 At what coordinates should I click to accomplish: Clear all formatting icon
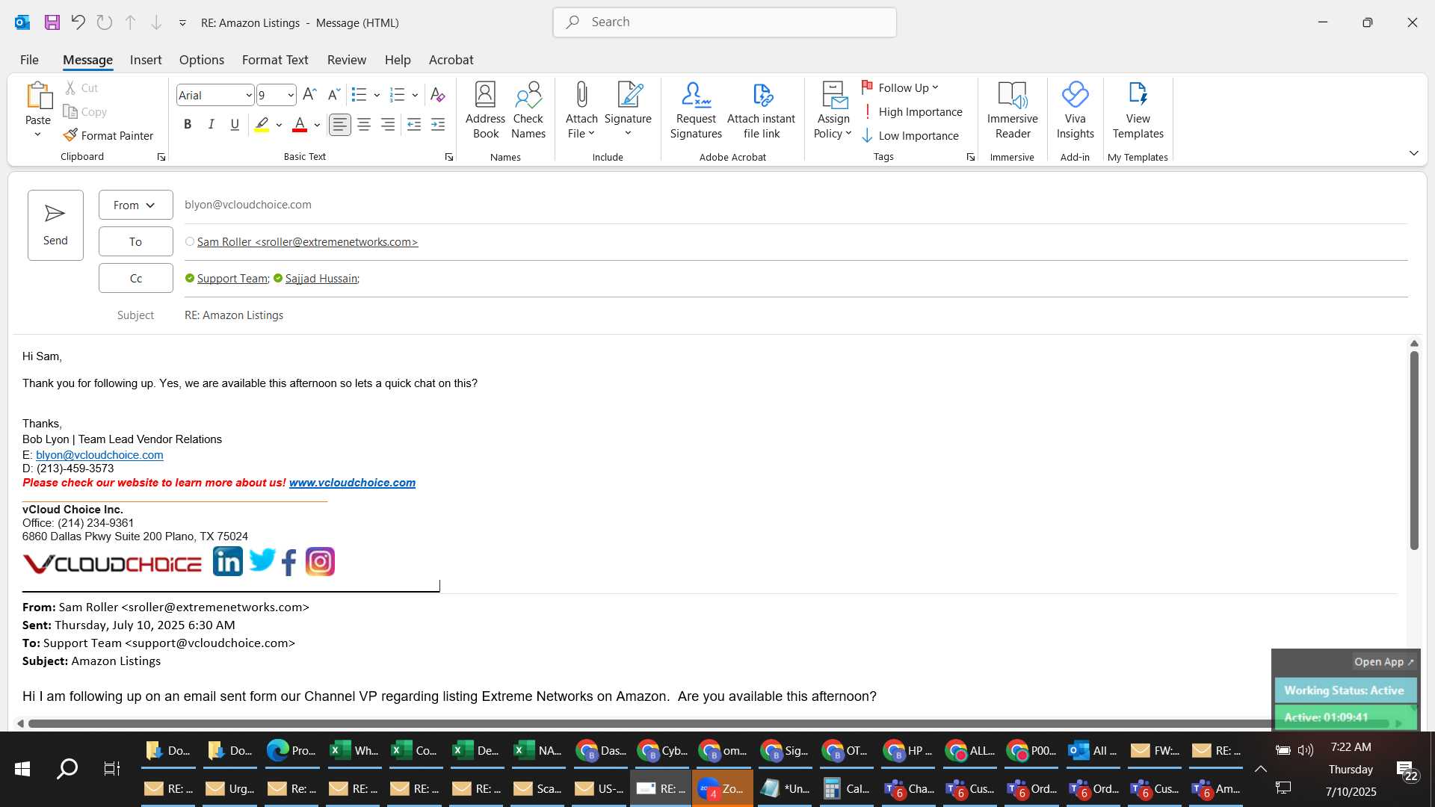(x=438, y=95)
